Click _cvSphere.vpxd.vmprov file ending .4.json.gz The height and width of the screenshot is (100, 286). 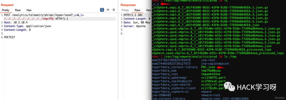click(x=216, y=39)
